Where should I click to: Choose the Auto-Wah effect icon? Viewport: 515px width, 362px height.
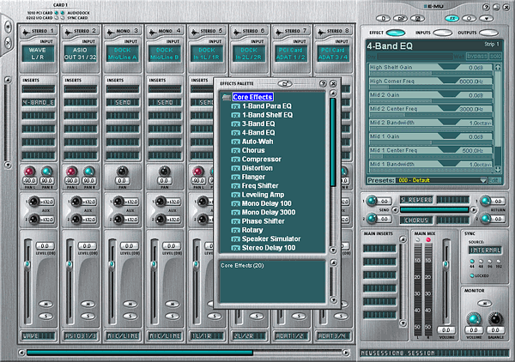[x=235, y=142]
